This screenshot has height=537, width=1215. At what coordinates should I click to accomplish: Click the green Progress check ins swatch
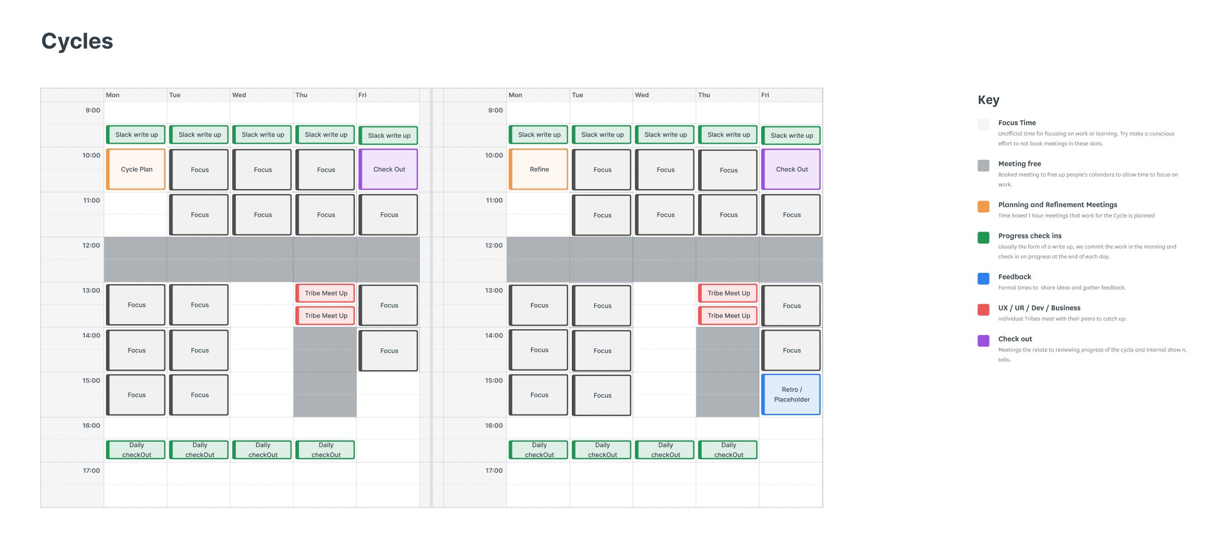click(x=983, y=238)
